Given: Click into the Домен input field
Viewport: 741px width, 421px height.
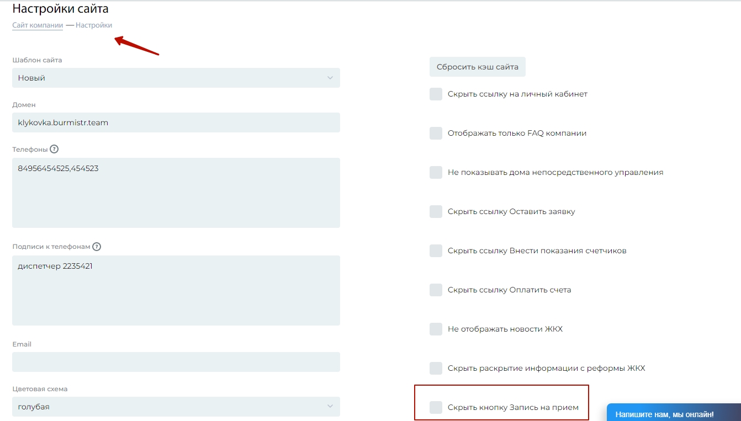Looking at the screenshot, I should pyautogui.click(x=176, y=122).
